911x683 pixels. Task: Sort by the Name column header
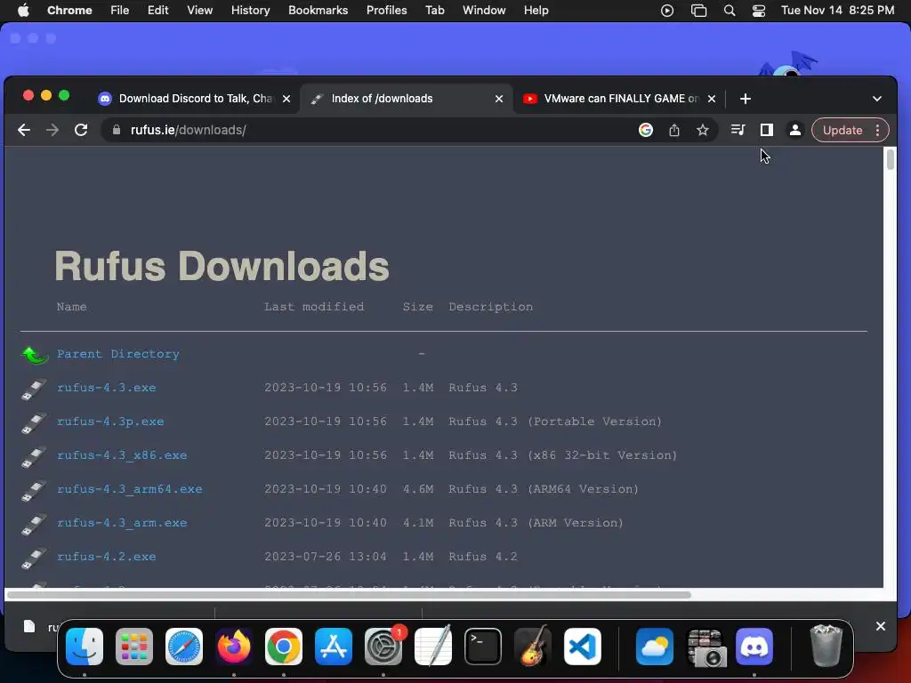(x=71, y=307)
